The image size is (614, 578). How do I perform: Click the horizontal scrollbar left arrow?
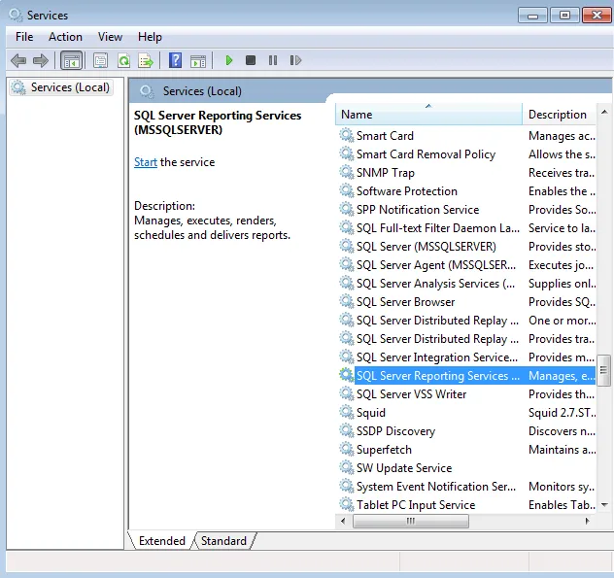(x=343, y=521)
